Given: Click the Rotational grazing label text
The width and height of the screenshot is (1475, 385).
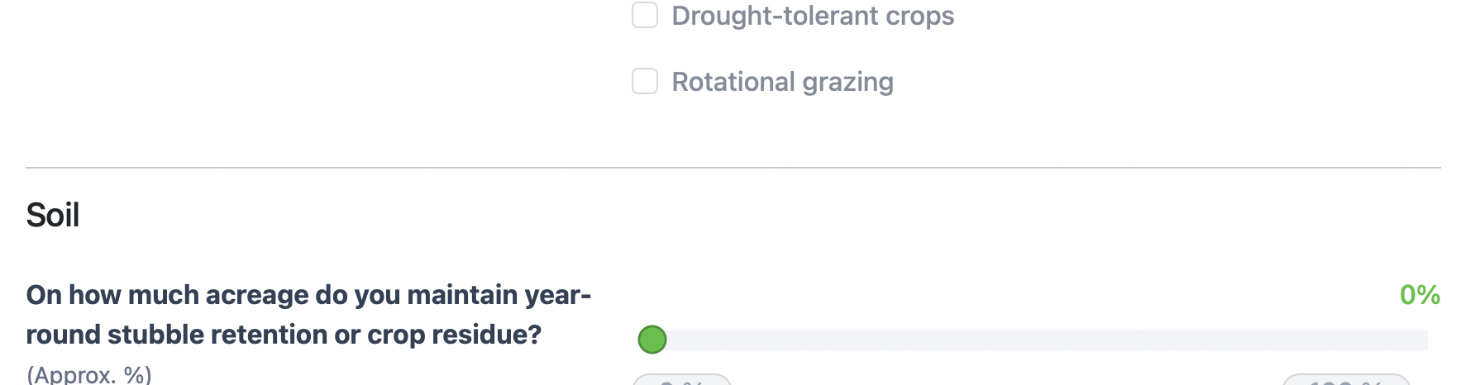Looking at the screenshot, I should (x=782, y=82).
